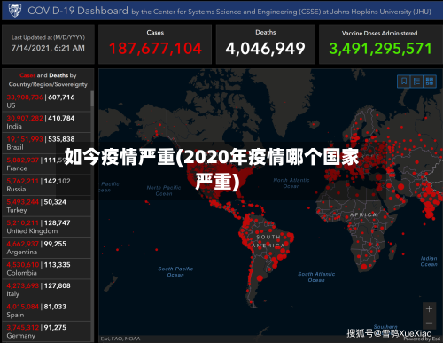Click total deaths figure 4,046,949
This screenshot has width=443, height=343.
[265, 49]
